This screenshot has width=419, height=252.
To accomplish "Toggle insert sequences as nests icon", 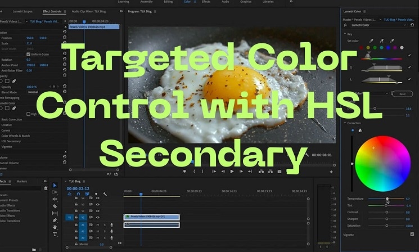I will tap(70, 194).
